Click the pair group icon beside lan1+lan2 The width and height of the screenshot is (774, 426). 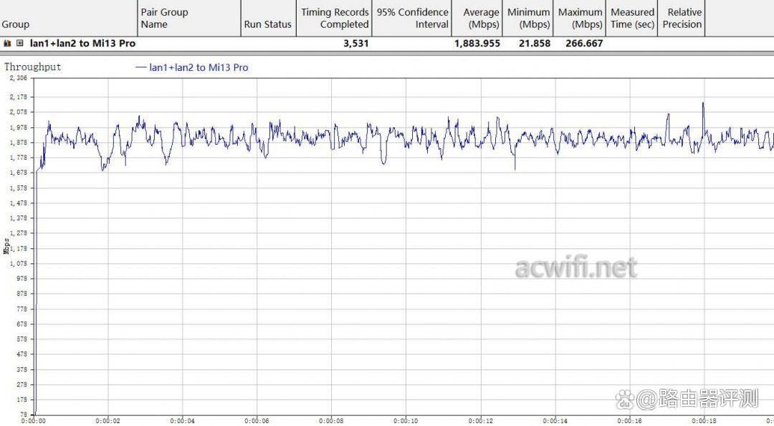coord(7,44)
